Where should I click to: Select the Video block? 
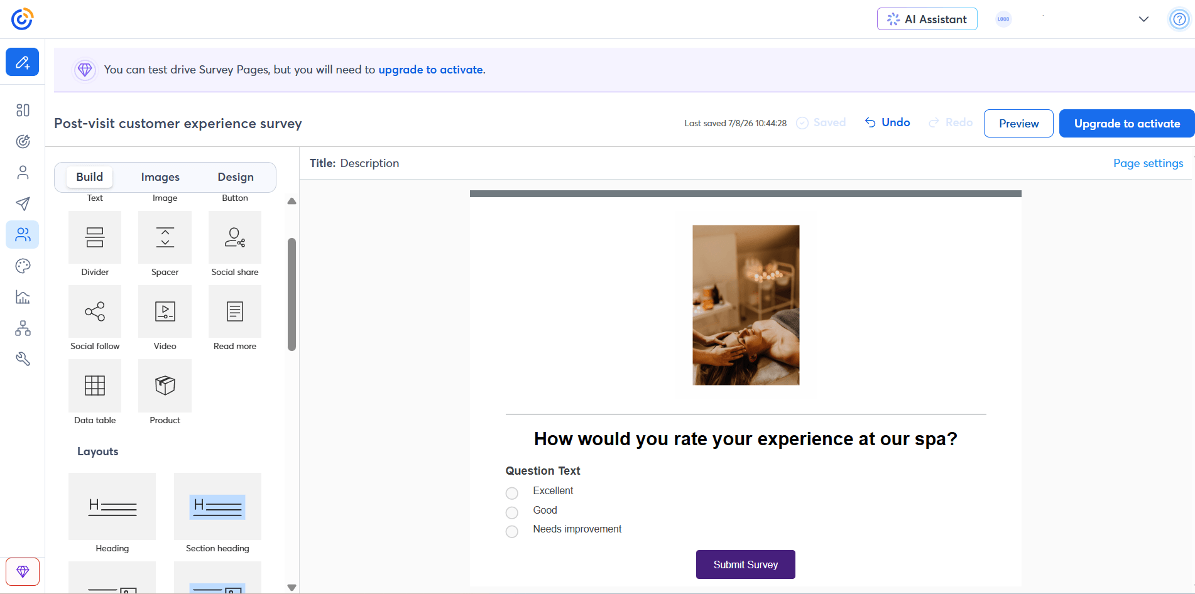click(x=165, y=311)
